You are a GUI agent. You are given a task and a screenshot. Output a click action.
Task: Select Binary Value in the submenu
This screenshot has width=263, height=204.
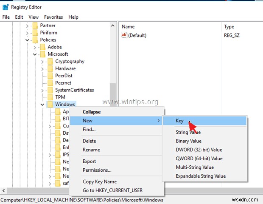[204, 141]
